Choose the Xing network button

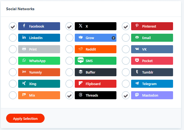pyautogui.click(x=39, y=84)
